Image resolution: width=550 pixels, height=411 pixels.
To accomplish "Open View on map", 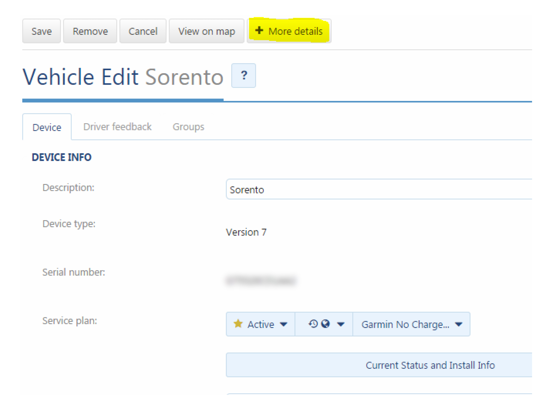I will point(206,31).
